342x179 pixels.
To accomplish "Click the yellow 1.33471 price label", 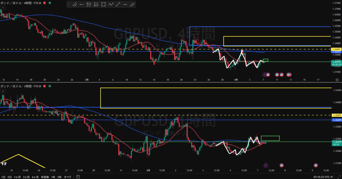I will pyautogui.click(x=336, y=49).
